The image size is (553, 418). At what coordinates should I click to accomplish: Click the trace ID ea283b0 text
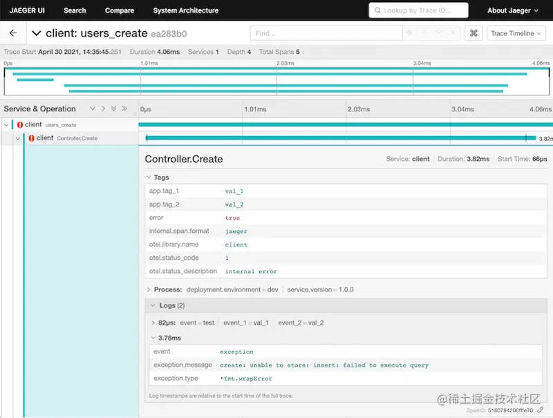point(169,34)
